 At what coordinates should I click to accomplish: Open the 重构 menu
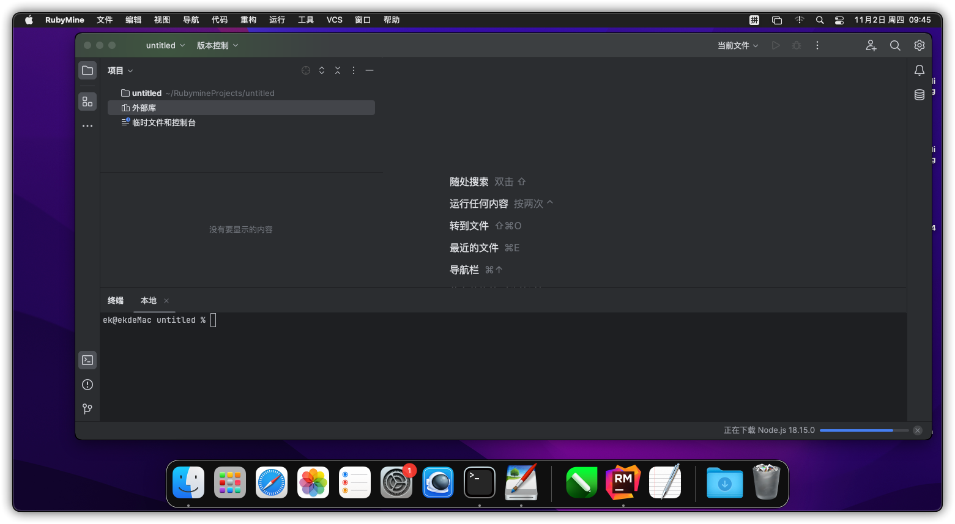point(248,20)
